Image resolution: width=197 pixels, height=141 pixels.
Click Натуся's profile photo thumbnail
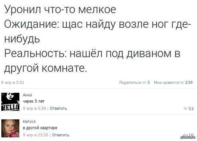pos(11,128)
